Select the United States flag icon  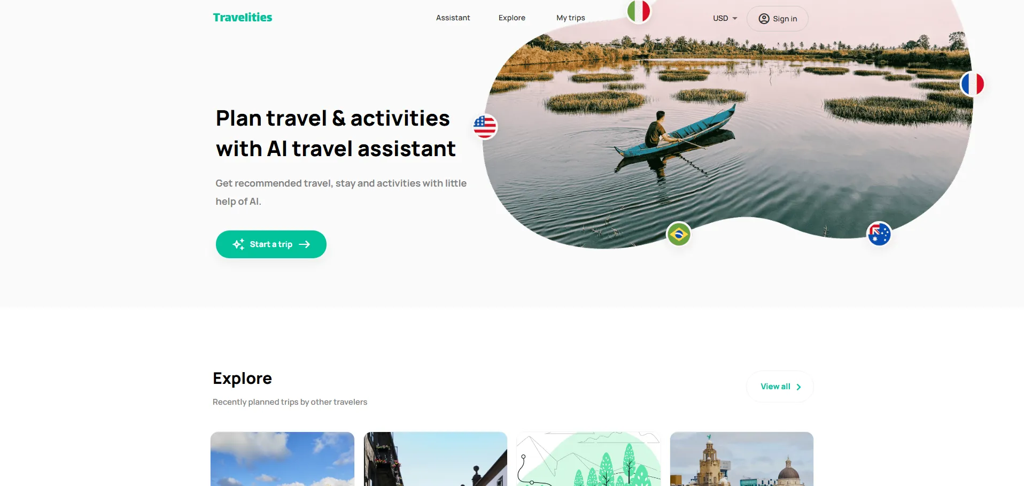point(485,127)
